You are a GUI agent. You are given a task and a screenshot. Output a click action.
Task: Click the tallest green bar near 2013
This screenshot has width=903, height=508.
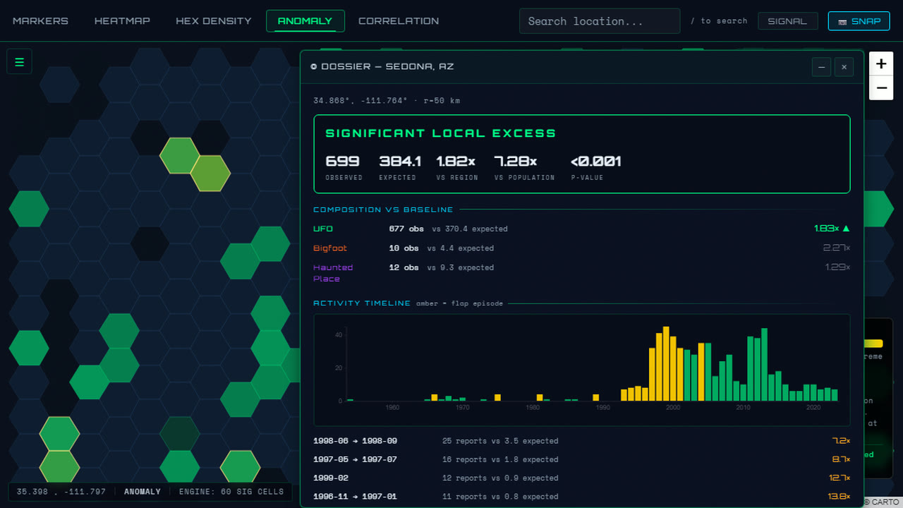(764, 364)
